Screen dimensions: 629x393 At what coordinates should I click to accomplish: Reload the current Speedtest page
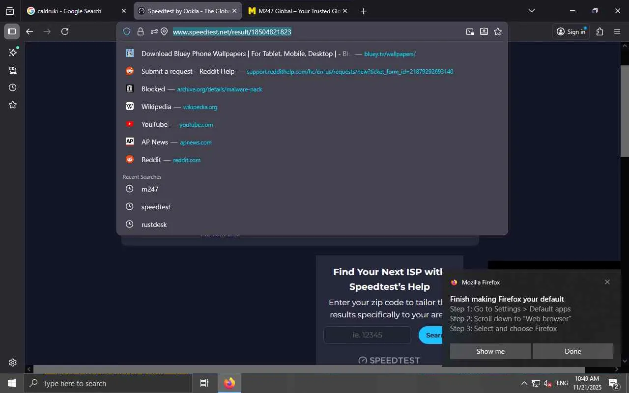point(65,31)
